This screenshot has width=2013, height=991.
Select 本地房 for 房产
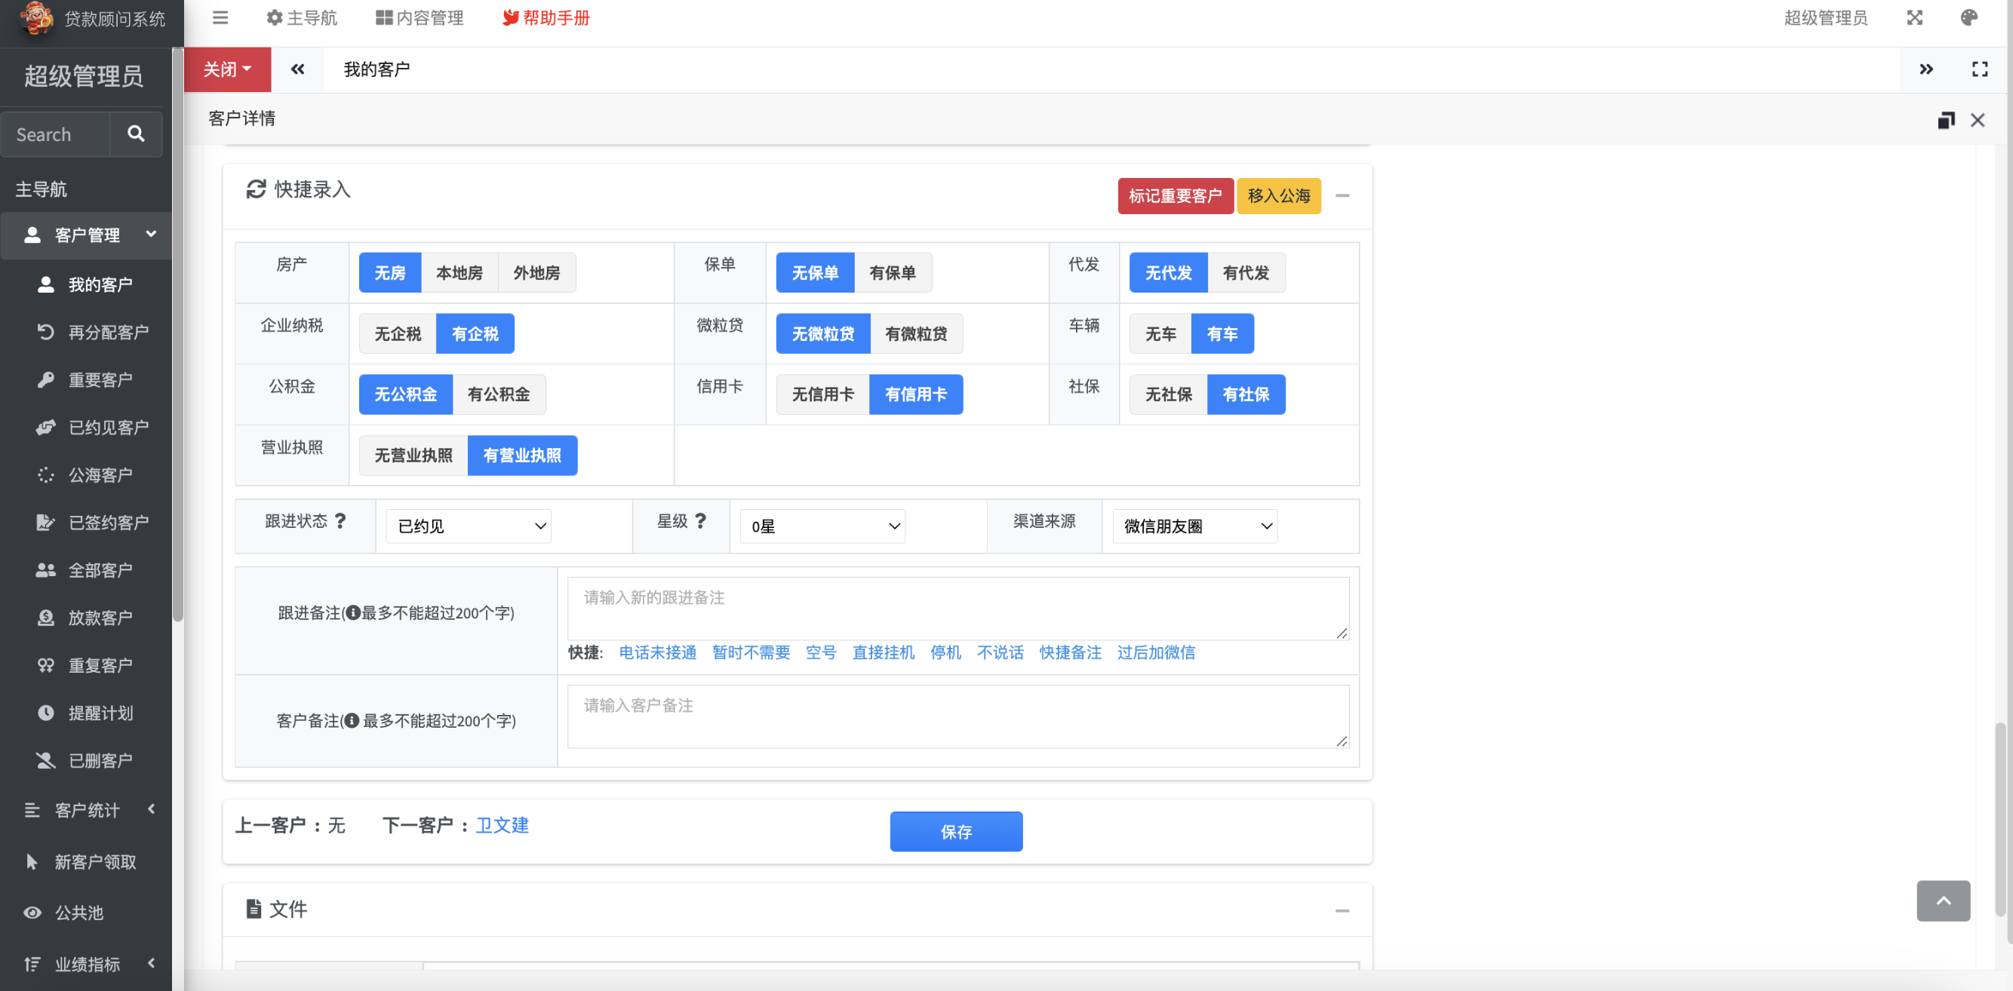tap(459, 272)
